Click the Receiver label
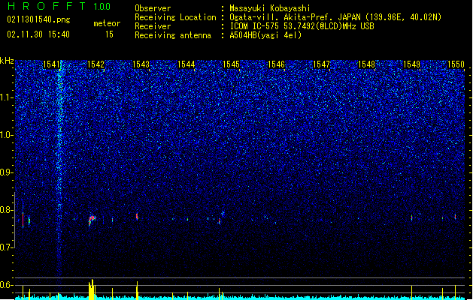The image size is (473, 300). (153, 26)
